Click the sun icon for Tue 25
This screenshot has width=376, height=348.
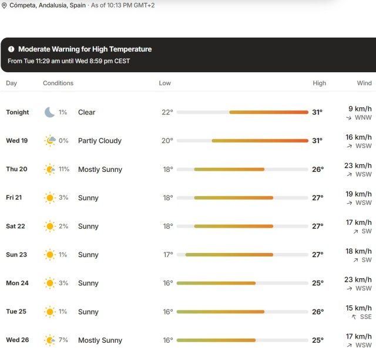pos(49,312)
